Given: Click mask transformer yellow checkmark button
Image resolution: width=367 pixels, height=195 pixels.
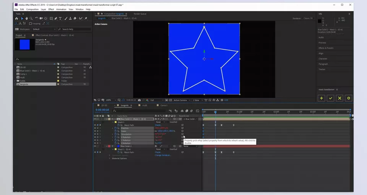Looking at the screenshot, I should 330,98.
